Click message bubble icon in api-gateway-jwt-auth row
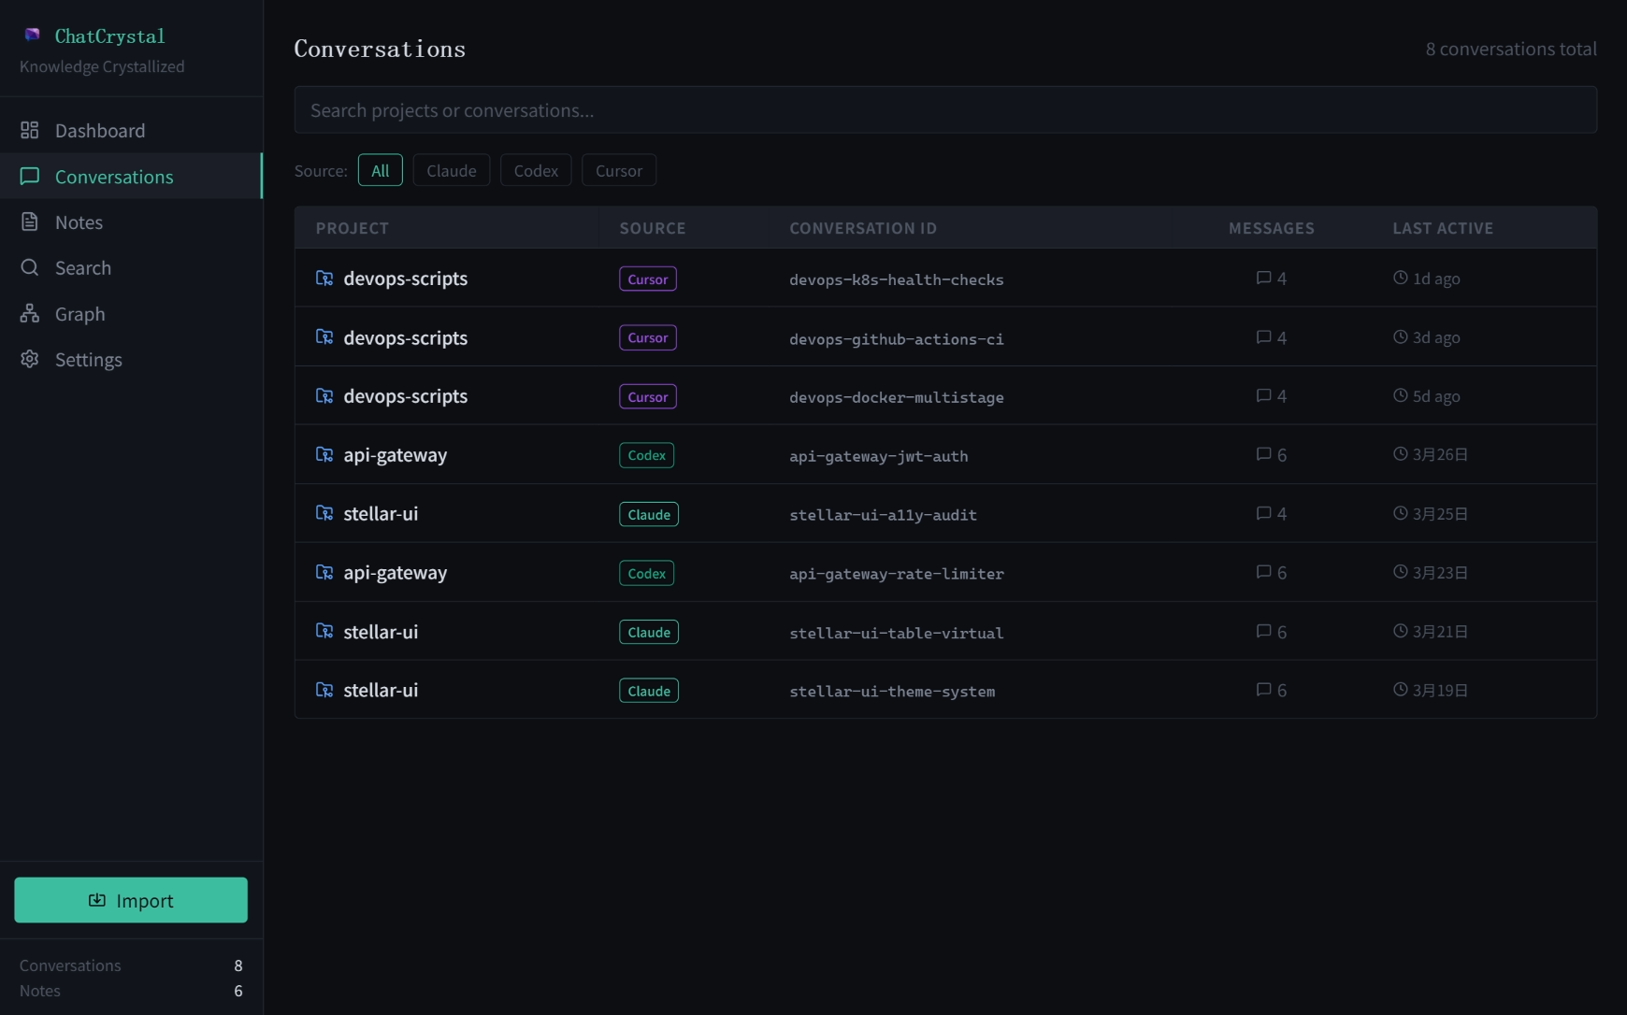Image resolution: width=1627 pixels, height=1015 pixels. tap(1263, 454)
